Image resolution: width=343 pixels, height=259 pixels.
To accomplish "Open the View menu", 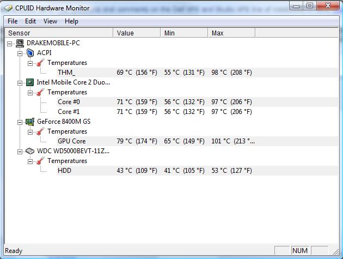I will tap(50, 21).
